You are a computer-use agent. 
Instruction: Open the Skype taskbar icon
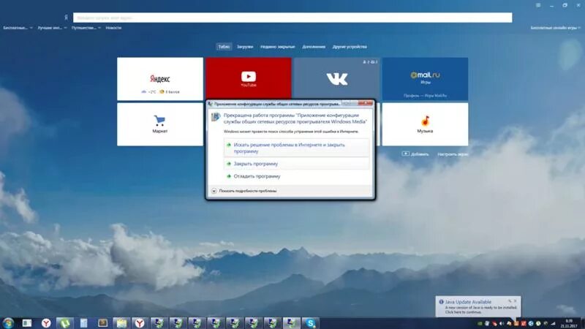coord(310,323)
